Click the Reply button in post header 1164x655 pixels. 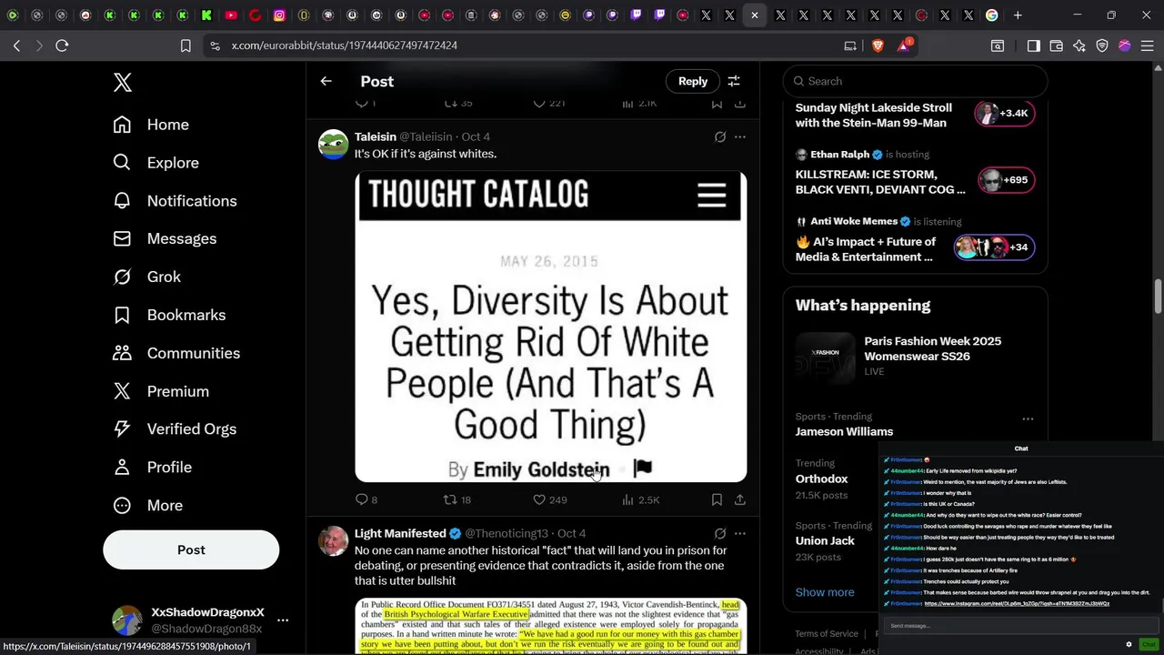click(692, 81)
